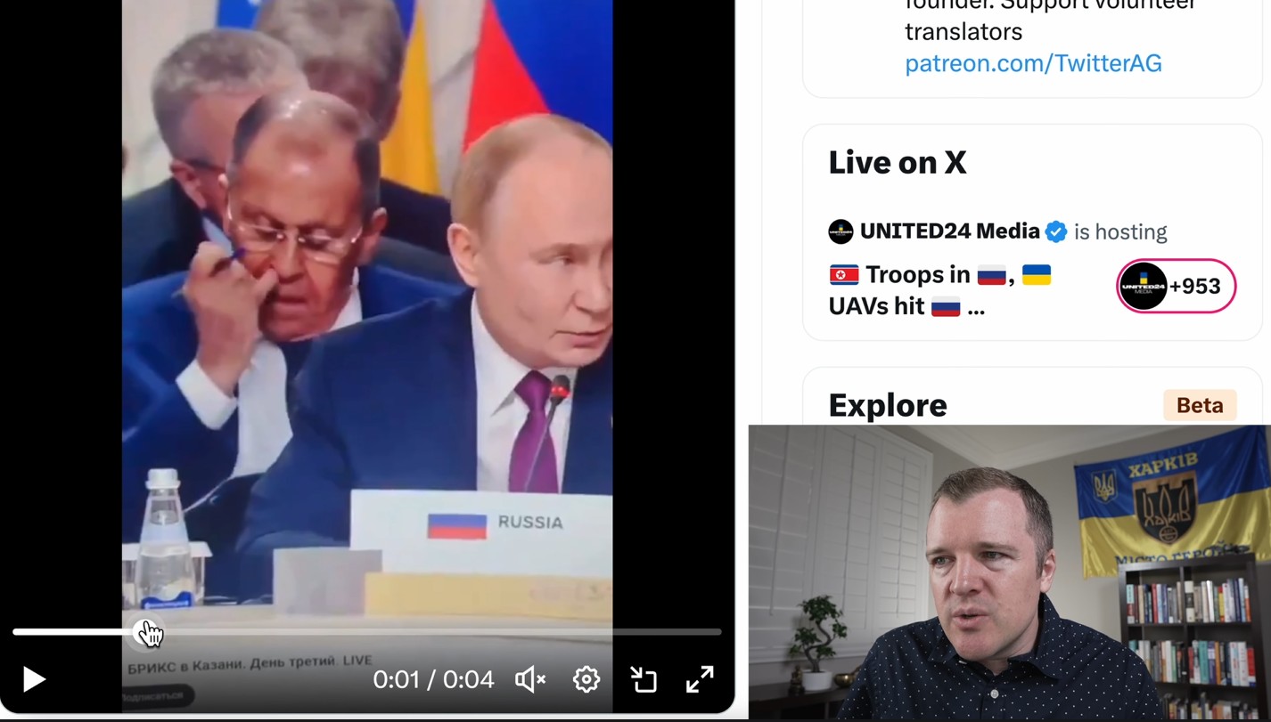This screenshot has height=722, width=1271.
Task: Click UNITED24 Media small avatar icon
Action: click(x=840, y=231)
